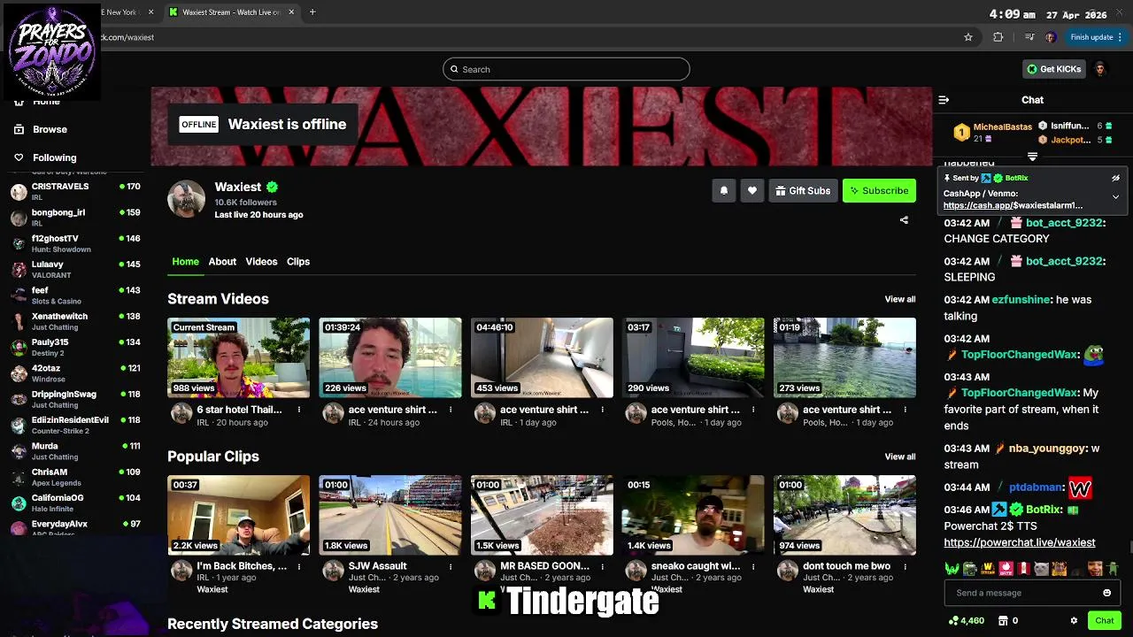1133x637 pixels.
Task: Expand the pinned CashApp message chevron
Action: click(x=1115, y=197)
